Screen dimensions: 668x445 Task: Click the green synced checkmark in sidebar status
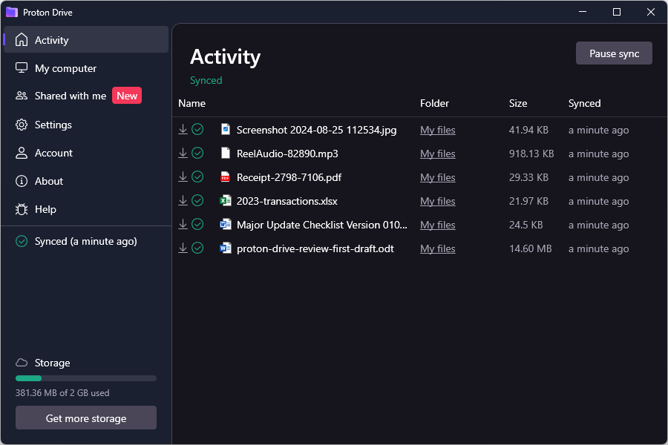[22, 241]
